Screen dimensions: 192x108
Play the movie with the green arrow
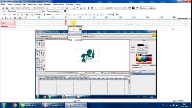[x=6, y=18]
